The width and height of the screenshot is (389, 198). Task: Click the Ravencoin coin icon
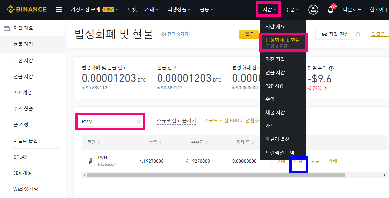pyautogui.click(x=91, y=161)
